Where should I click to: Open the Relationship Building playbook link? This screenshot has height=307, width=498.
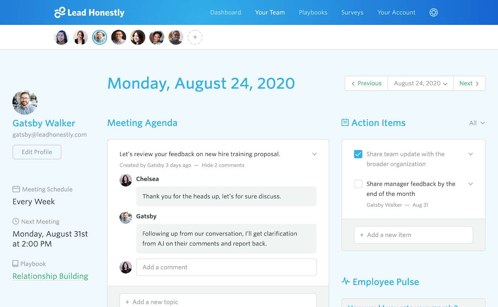50,276
